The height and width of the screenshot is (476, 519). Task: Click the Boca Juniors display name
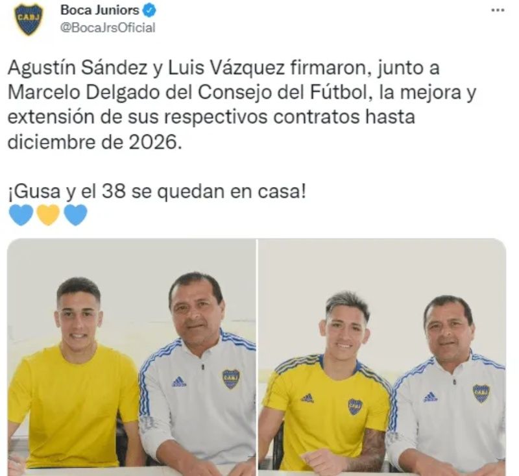(x=100, y=10)
